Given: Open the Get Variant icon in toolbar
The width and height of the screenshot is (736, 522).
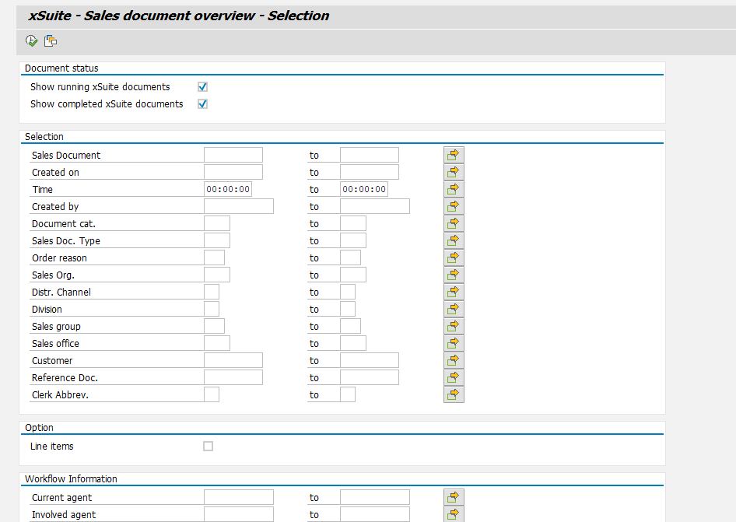Looking at the screenshot, I should click(51, 40).
